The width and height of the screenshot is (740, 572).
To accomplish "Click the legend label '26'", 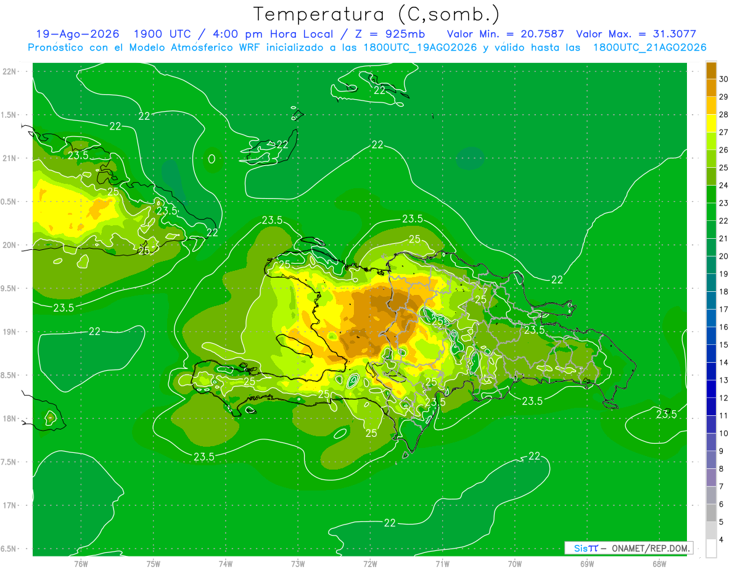I will pyautogui.click(x=724, y=151).
